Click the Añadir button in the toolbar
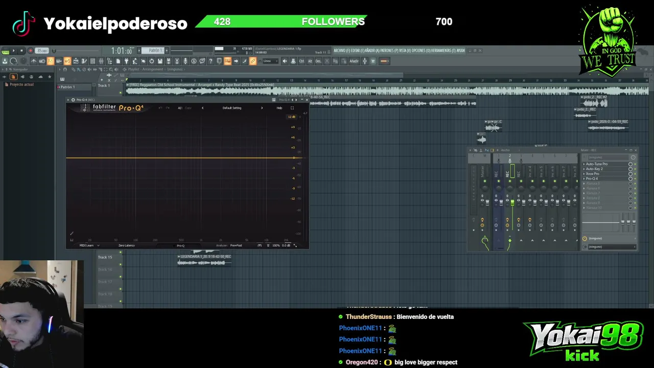Screen dimensions: 654x368 (354, 61)
